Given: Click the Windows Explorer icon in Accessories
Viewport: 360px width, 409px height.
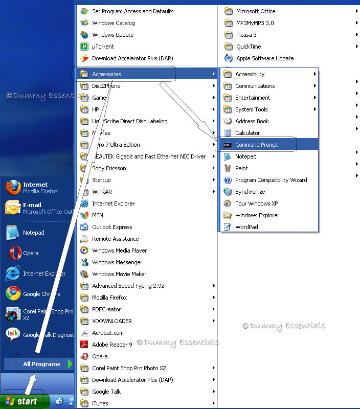Looking at the screenshot, I should point(228,215).
